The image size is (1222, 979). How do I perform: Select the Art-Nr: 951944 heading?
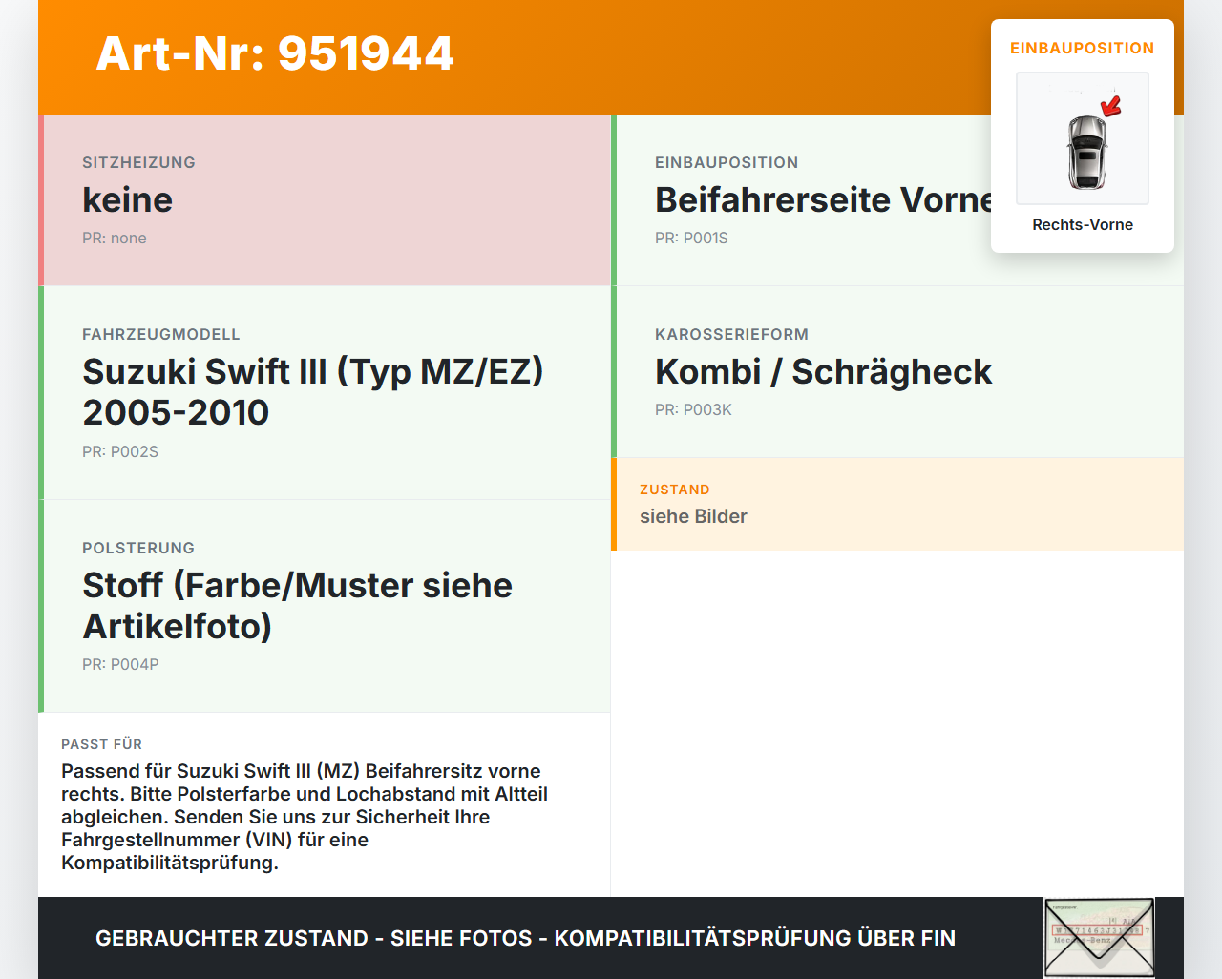click(275, 53)
